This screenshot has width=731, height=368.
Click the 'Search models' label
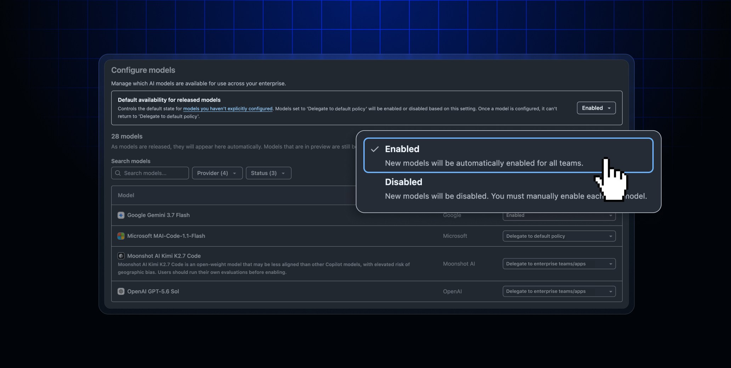131,161
